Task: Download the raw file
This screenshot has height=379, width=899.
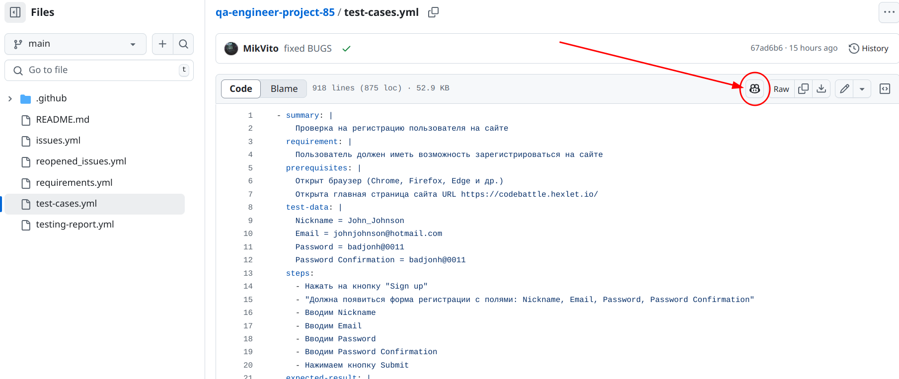Action: [x=821, y=89]
